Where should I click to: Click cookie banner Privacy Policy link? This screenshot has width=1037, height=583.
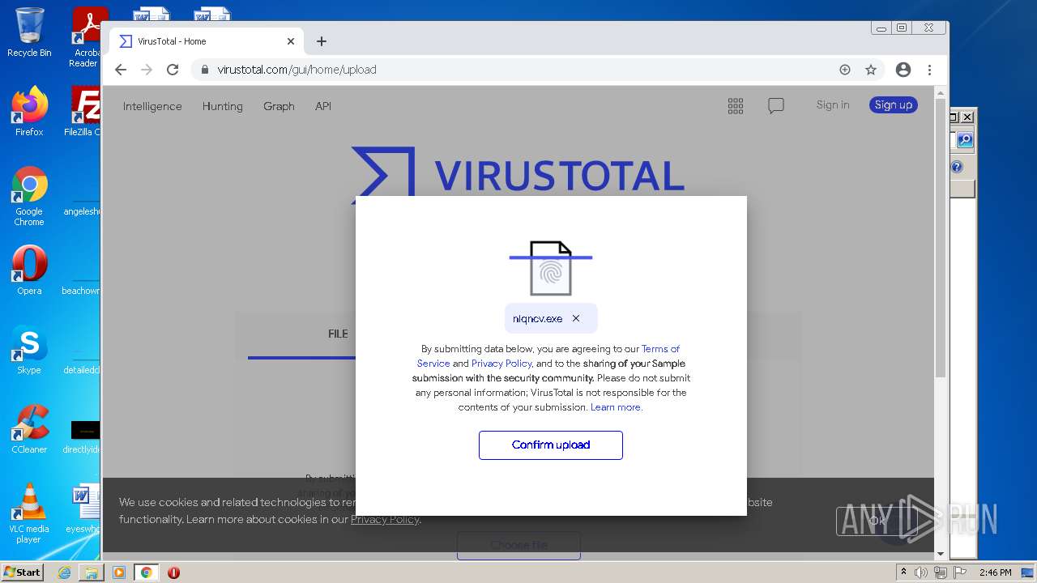384,519
